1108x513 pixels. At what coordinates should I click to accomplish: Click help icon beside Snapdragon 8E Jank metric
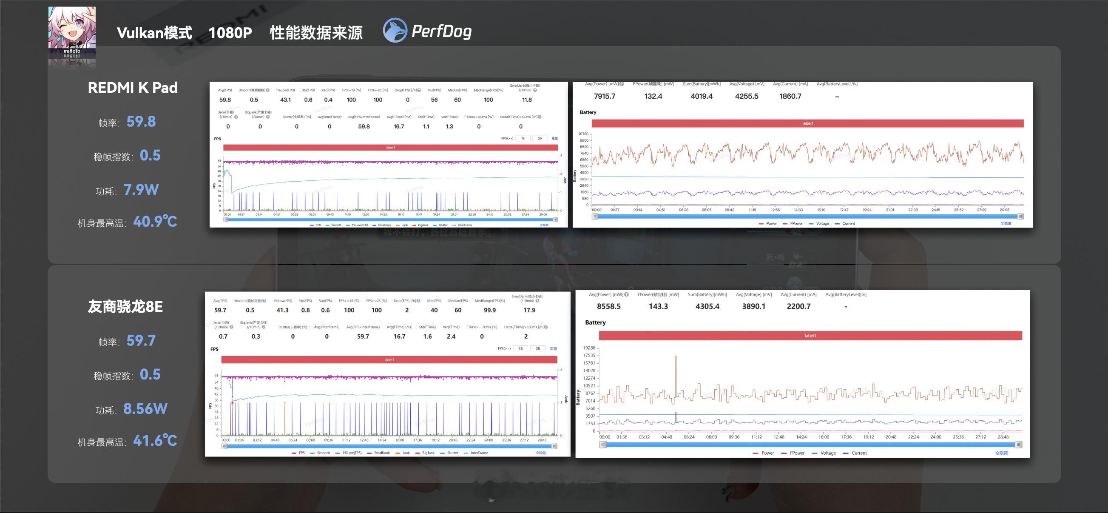click(231, 327)
